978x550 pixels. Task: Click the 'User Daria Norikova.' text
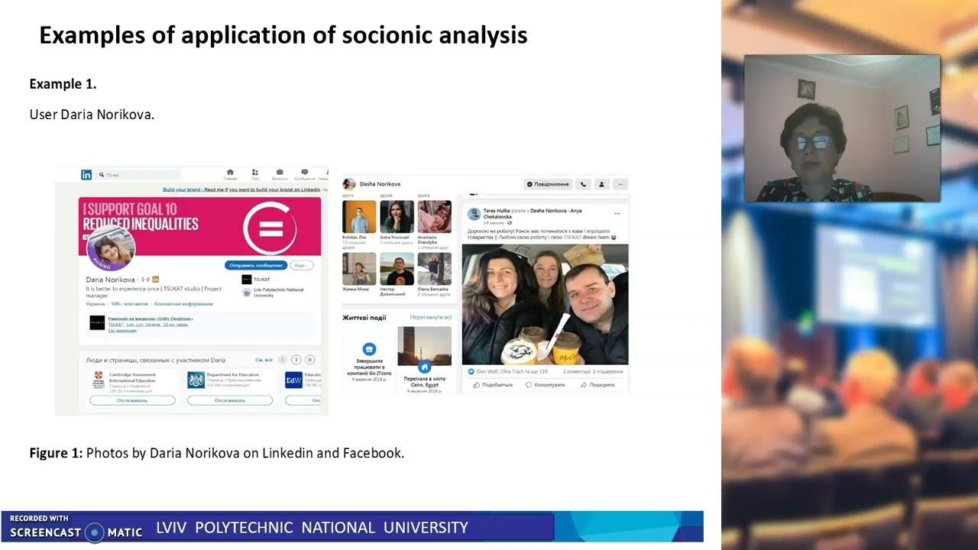point(92,115)
